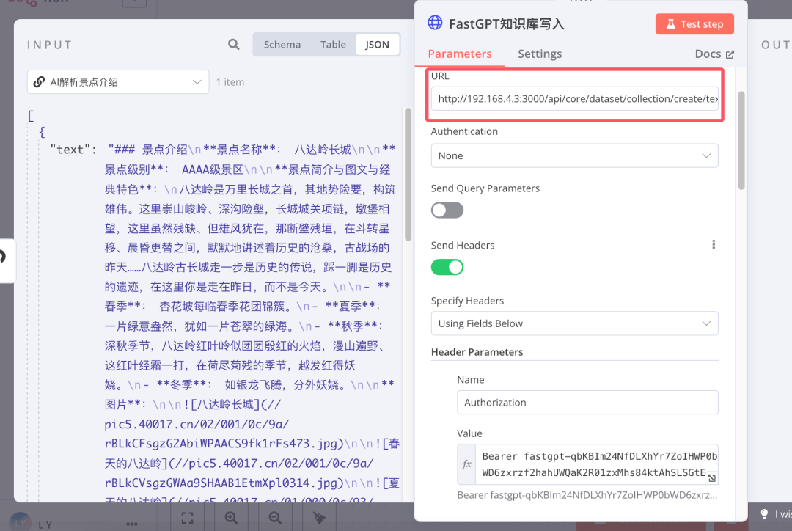
Task: Click the globe icon next to FastGPT知识库写入
Action: coord(435,23)
